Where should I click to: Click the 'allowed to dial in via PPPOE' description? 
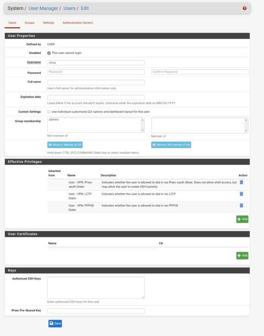tap(140, 206)
